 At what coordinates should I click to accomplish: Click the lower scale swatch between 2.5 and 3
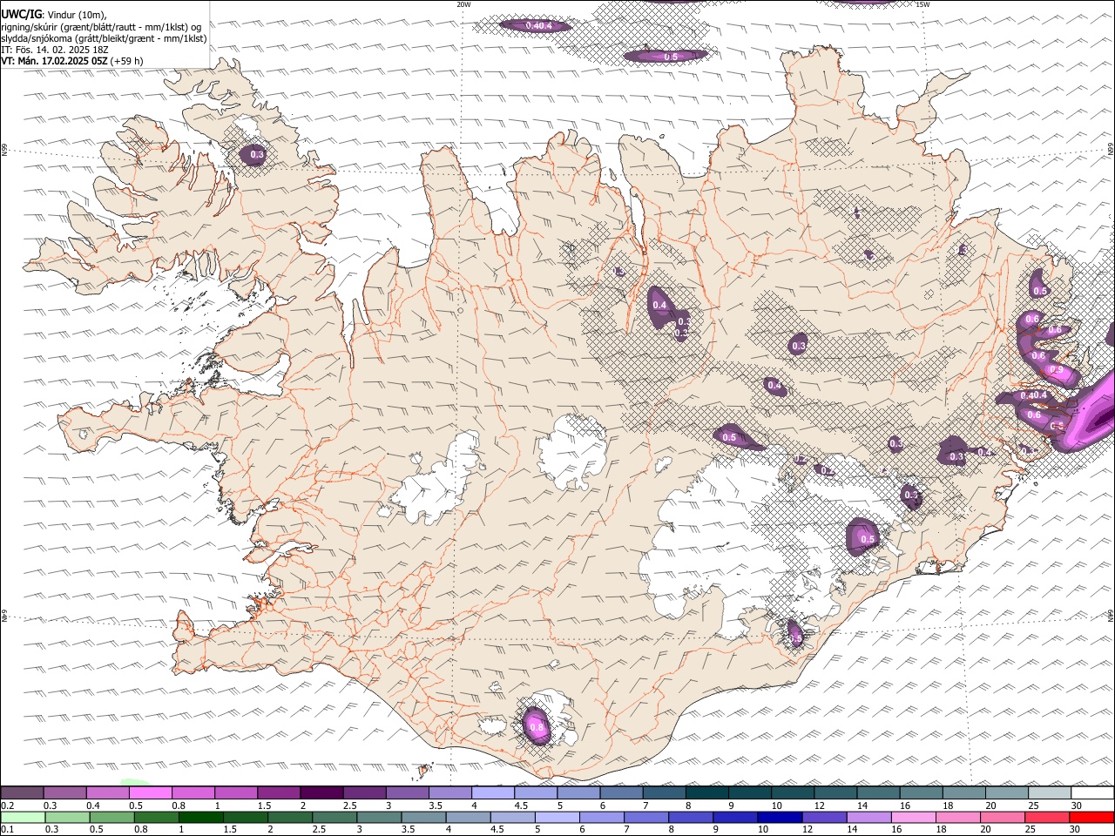click(x=334, y=817)
